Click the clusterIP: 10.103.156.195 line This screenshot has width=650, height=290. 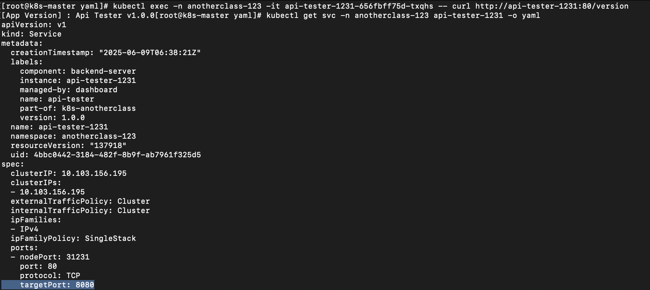pos(68,173)
